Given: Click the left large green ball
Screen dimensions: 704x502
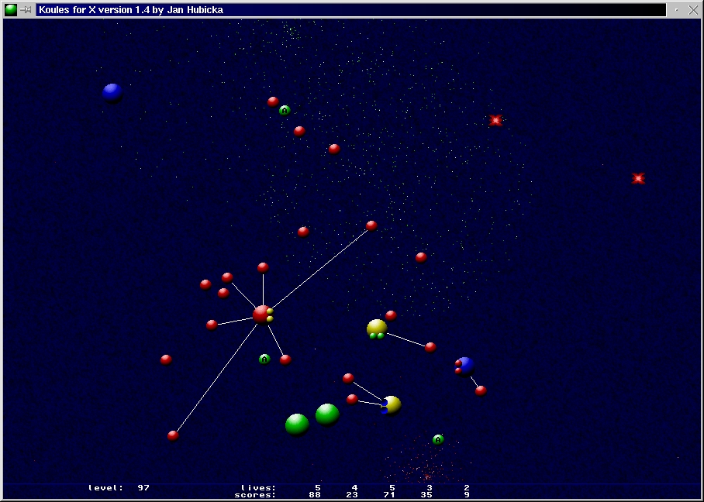Looking at the screenshot, I should coord(297,424).
